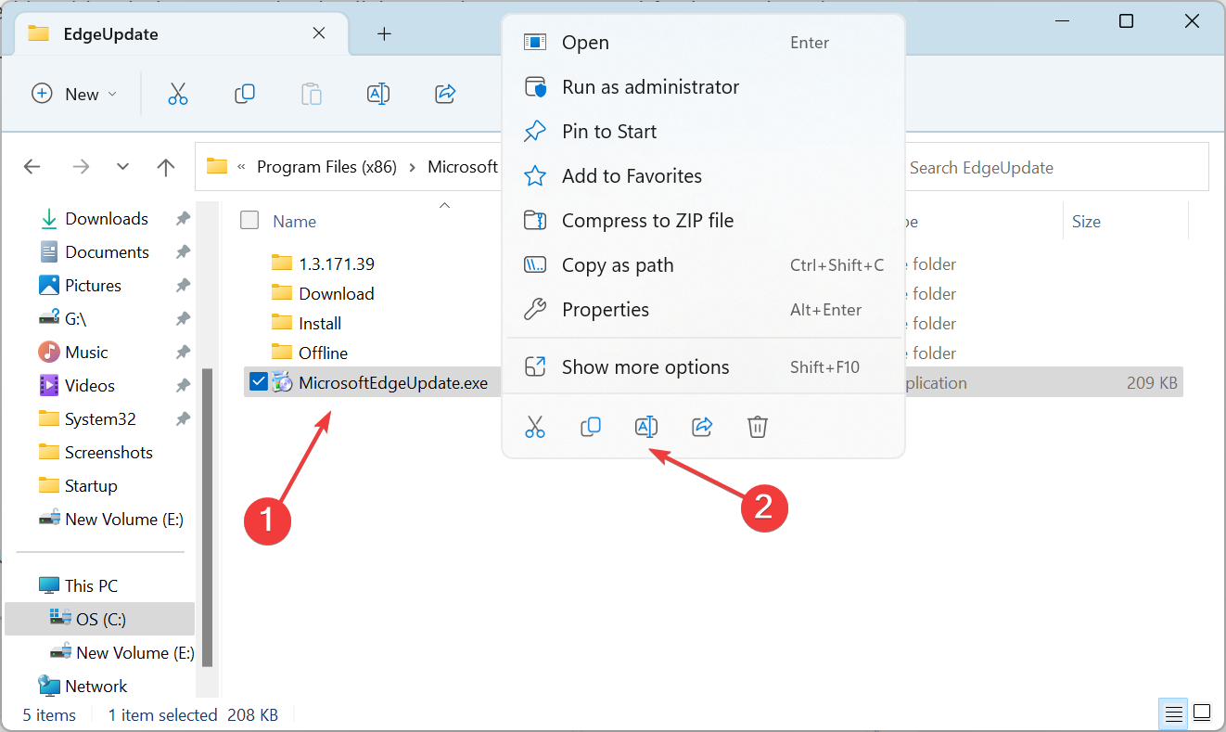1226x732 pixels.
Task: Click the Microsoft breadcrumb segment
Action: (x=463, y=167)
